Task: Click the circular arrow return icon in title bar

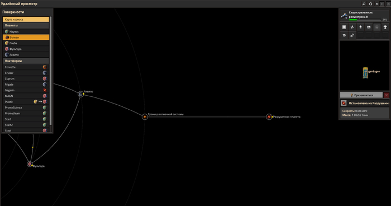Action: pos(370,4)
